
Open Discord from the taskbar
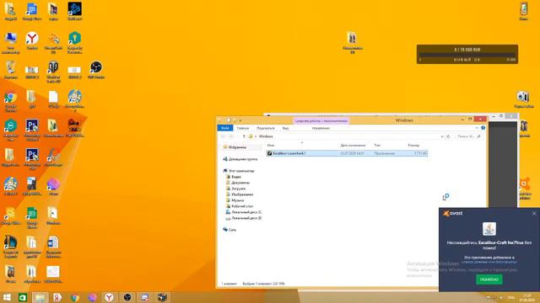(x=145, y=297)
